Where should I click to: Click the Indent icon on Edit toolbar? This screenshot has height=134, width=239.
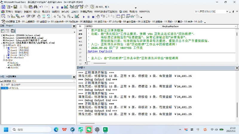[28, 16]
